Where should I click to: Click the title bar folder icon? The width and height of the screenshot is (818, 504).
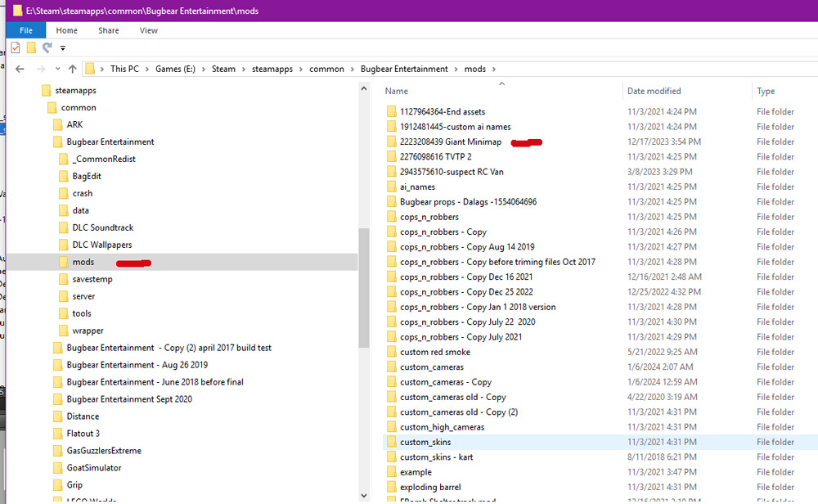[18, 11]
